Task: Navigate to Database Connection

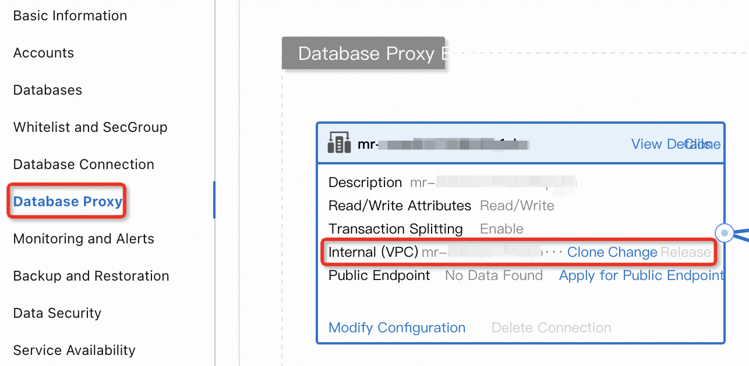Action: point(84,164)
